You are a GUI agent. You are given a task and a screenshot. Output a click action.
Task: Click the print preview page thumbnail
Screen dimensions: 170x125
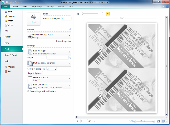click(122, 68)
